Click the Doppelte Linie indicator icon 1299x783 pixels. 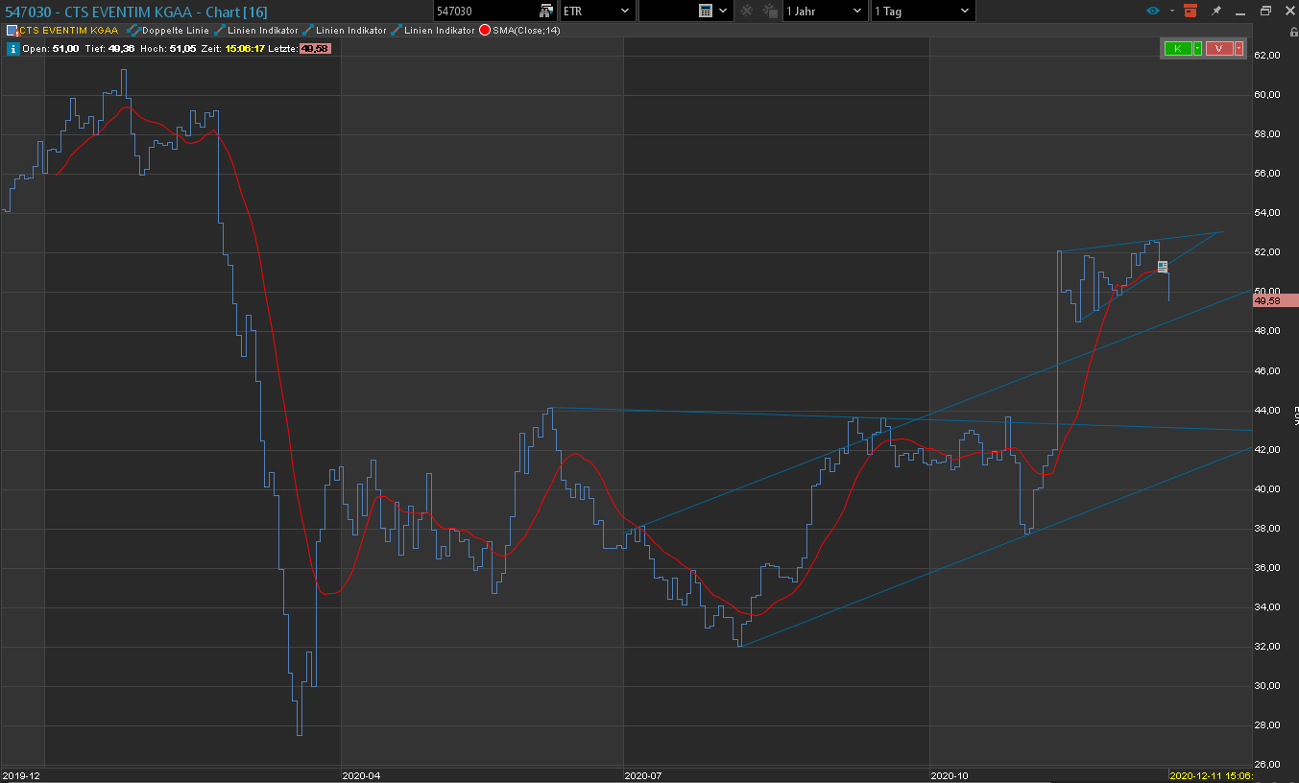point(132,31)
